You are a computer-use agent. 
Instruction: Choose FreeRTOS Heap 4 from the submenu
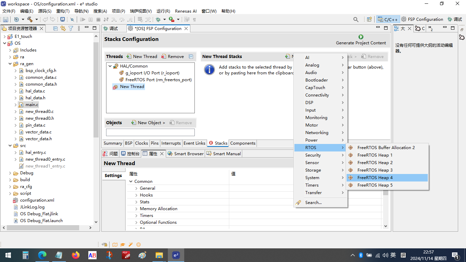[387, 178]
